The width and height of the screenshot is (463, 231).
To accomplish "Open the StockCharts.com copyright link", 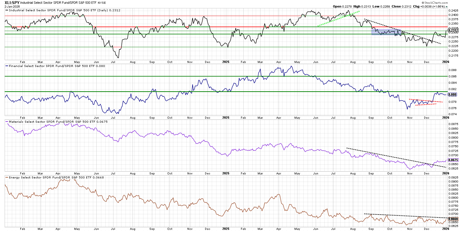I will [x=435, y=3].
